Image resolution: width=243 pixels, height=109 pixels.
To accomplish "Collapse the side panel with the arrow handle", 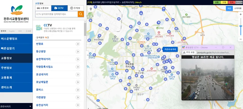I will pos(87,55).
